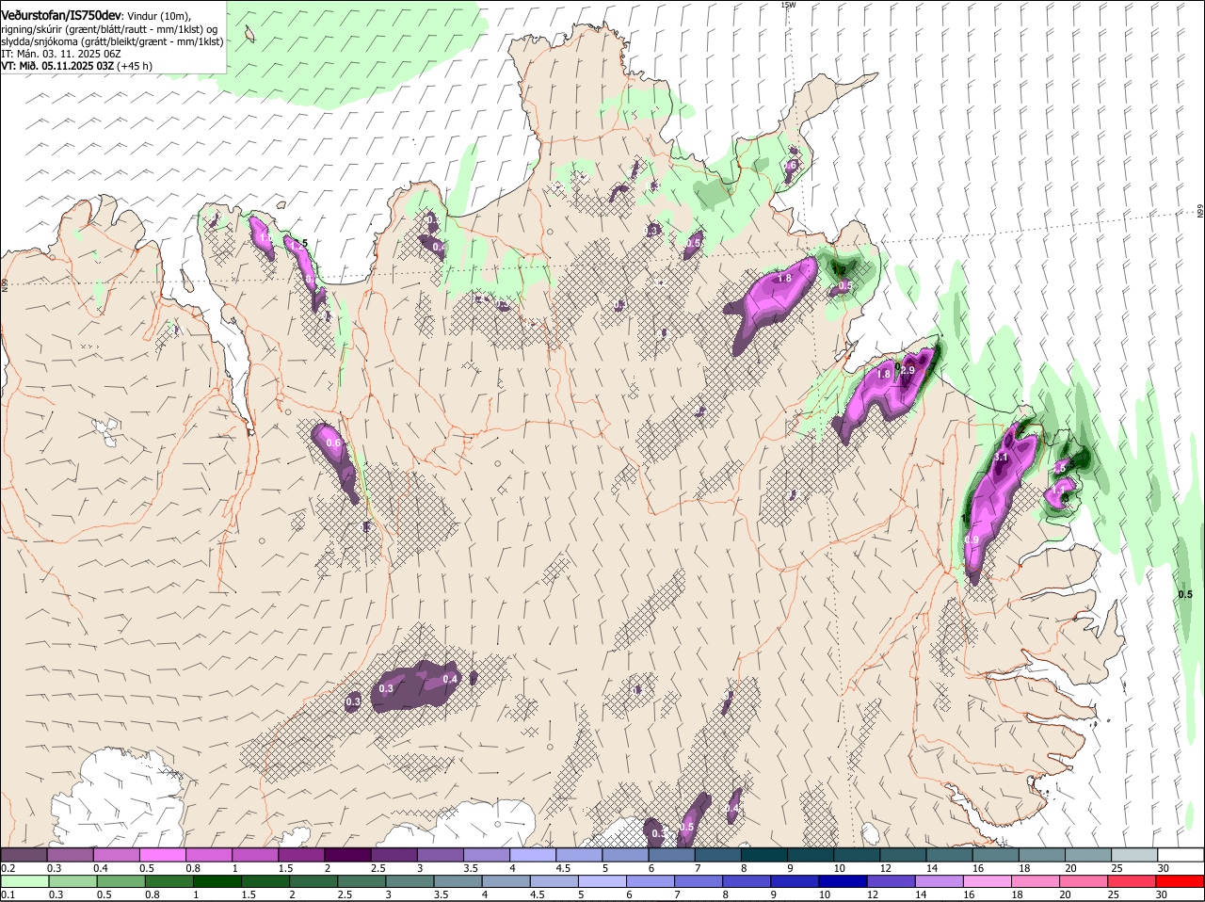Select the 'VT: Mið. 05.11.2025 03Z (+45 h)' line

click(76, 66)
